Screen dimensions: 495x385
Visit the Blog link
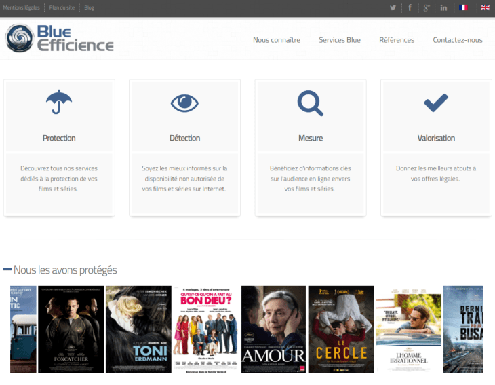coord(89,8)
